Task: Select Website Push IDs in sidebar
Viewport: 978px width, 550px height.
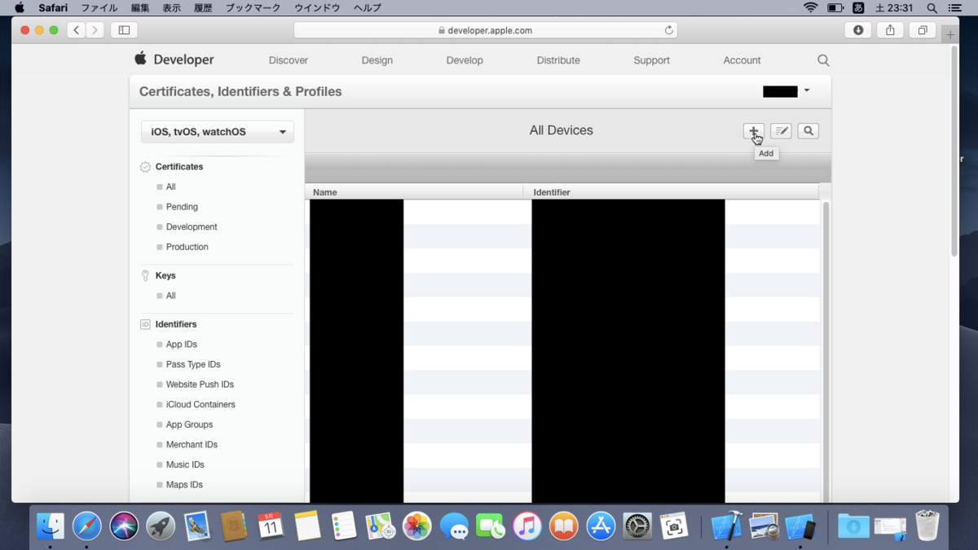Action: pyautogui.click(x=200, y=385)
